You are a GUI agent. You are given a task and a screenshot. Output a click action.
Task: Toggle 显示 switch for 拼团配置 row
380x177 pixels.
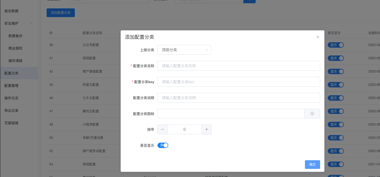coord(336,164)
